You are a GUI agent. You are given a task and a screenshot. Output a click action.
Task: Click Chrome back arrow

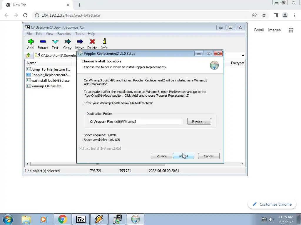coord(6,15)
